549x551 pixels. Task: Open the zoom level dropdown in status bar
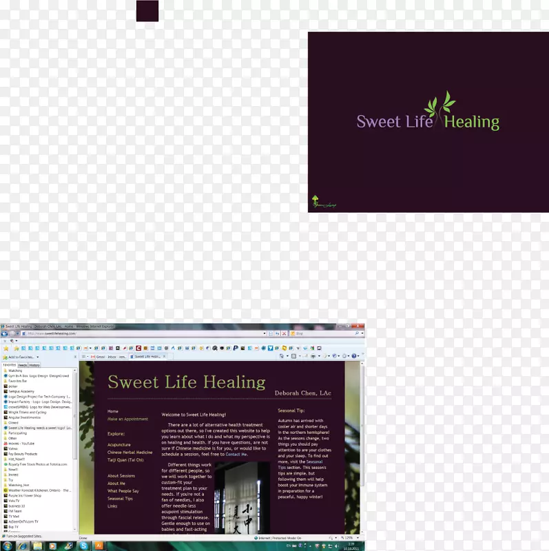click(x=356, y=538)
